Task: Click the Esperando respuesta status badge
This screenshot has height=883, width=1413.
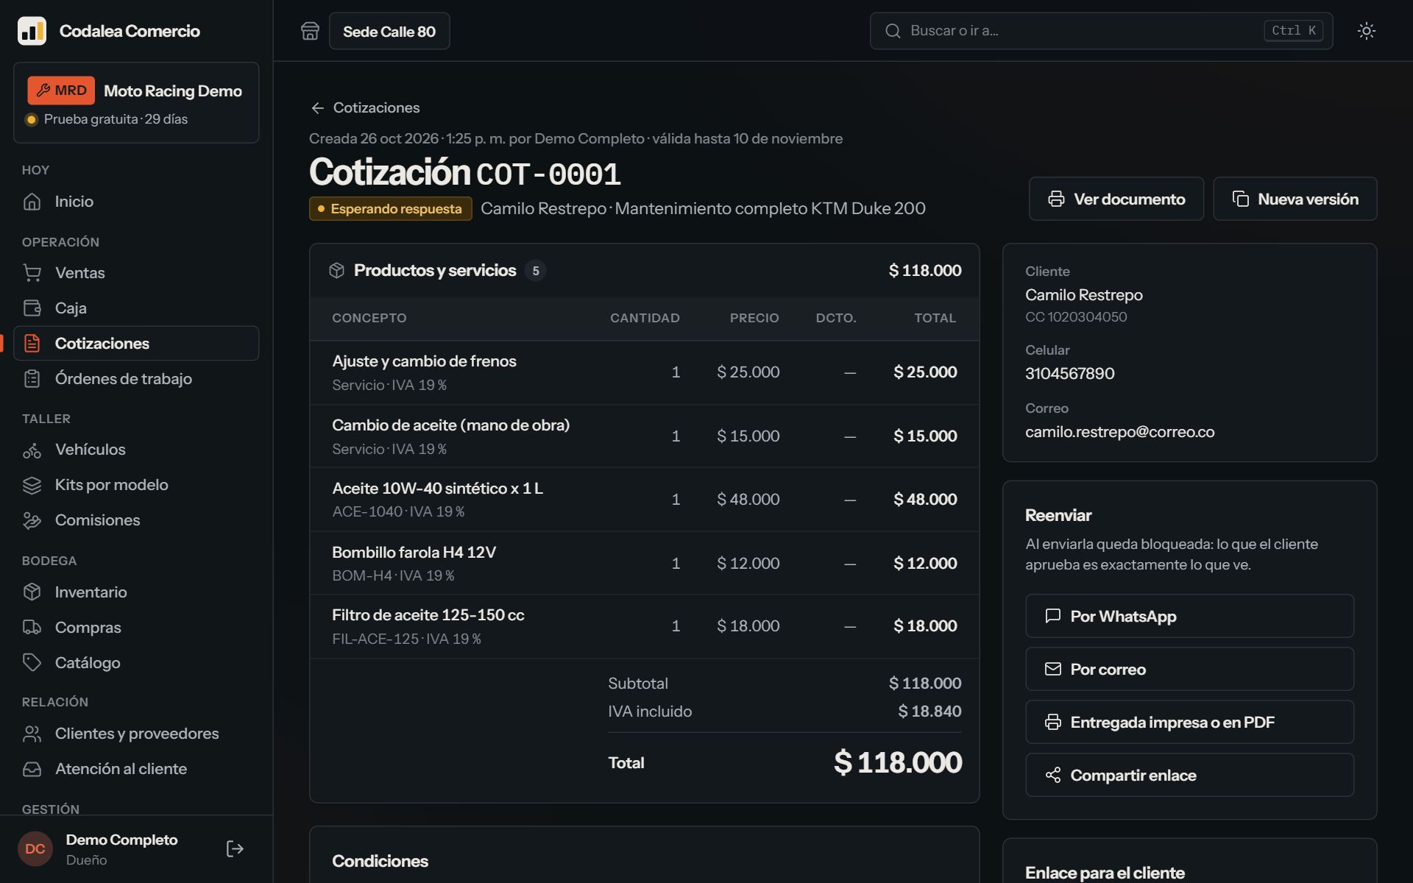Action: (390, 209)
